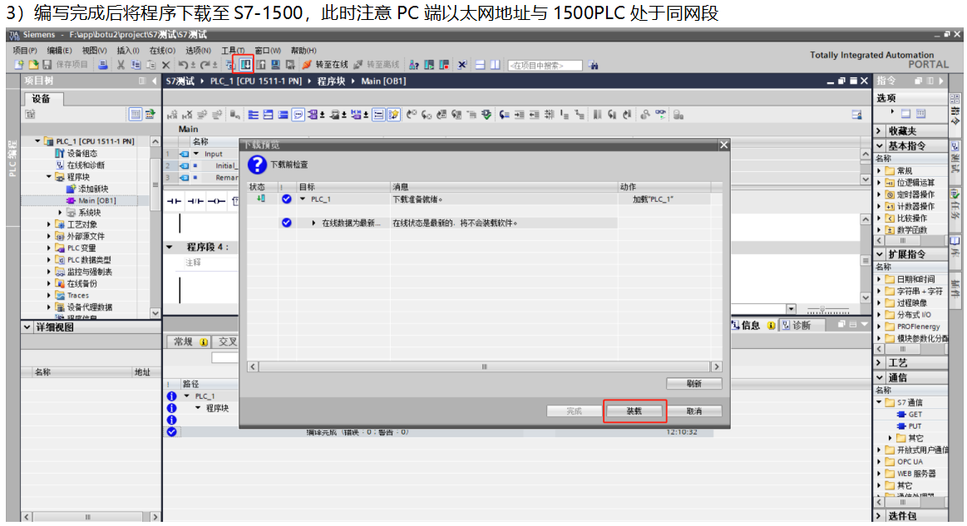This screenshot has height=526, width=967.
Task: Click the PUT instruction block icon
Action: tap(901, 426)
